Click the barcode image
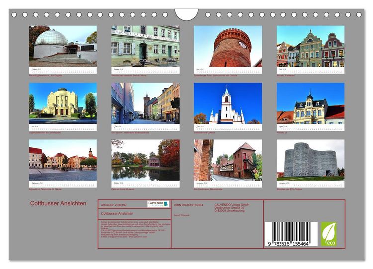The width and height of the screenshot is (373, 269). 291,234
